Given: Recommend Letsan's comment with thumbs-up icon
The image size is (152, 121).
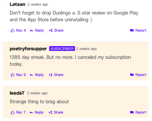Looking at the screenshot, I should pos(13,30).
